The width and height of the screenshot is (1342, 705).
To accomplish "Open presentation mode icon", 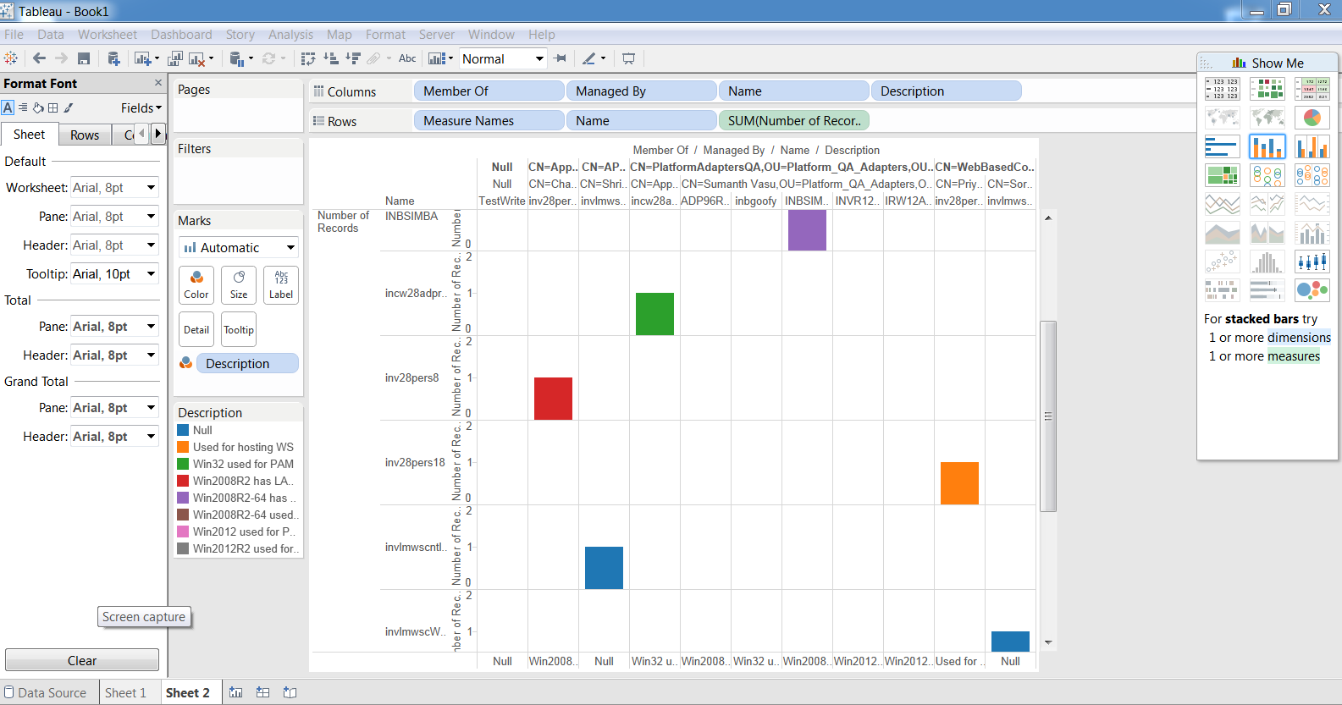I will pos(628,58).
